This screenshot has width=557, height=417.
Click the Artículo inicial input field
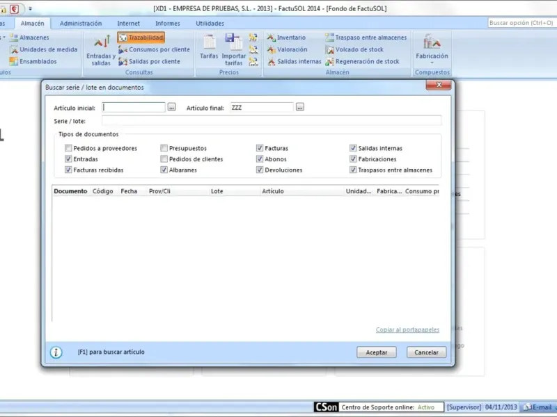134,107
